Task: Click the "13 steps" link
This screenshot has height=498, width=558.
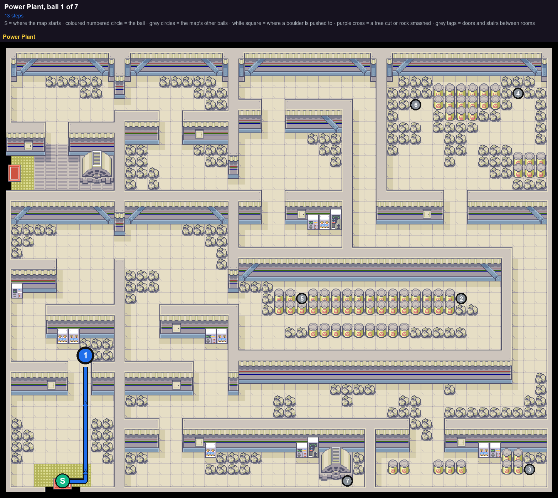Action: point(14,16)
